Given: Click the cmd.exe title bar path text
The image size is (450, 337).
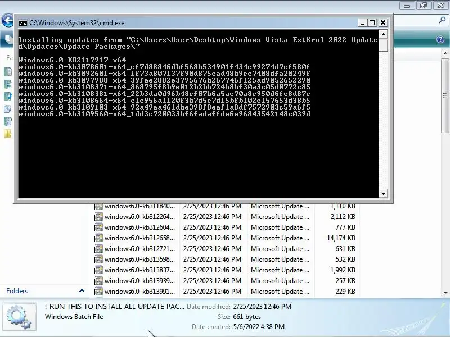Looking at the screenshot, I should (x=77, y=23).
